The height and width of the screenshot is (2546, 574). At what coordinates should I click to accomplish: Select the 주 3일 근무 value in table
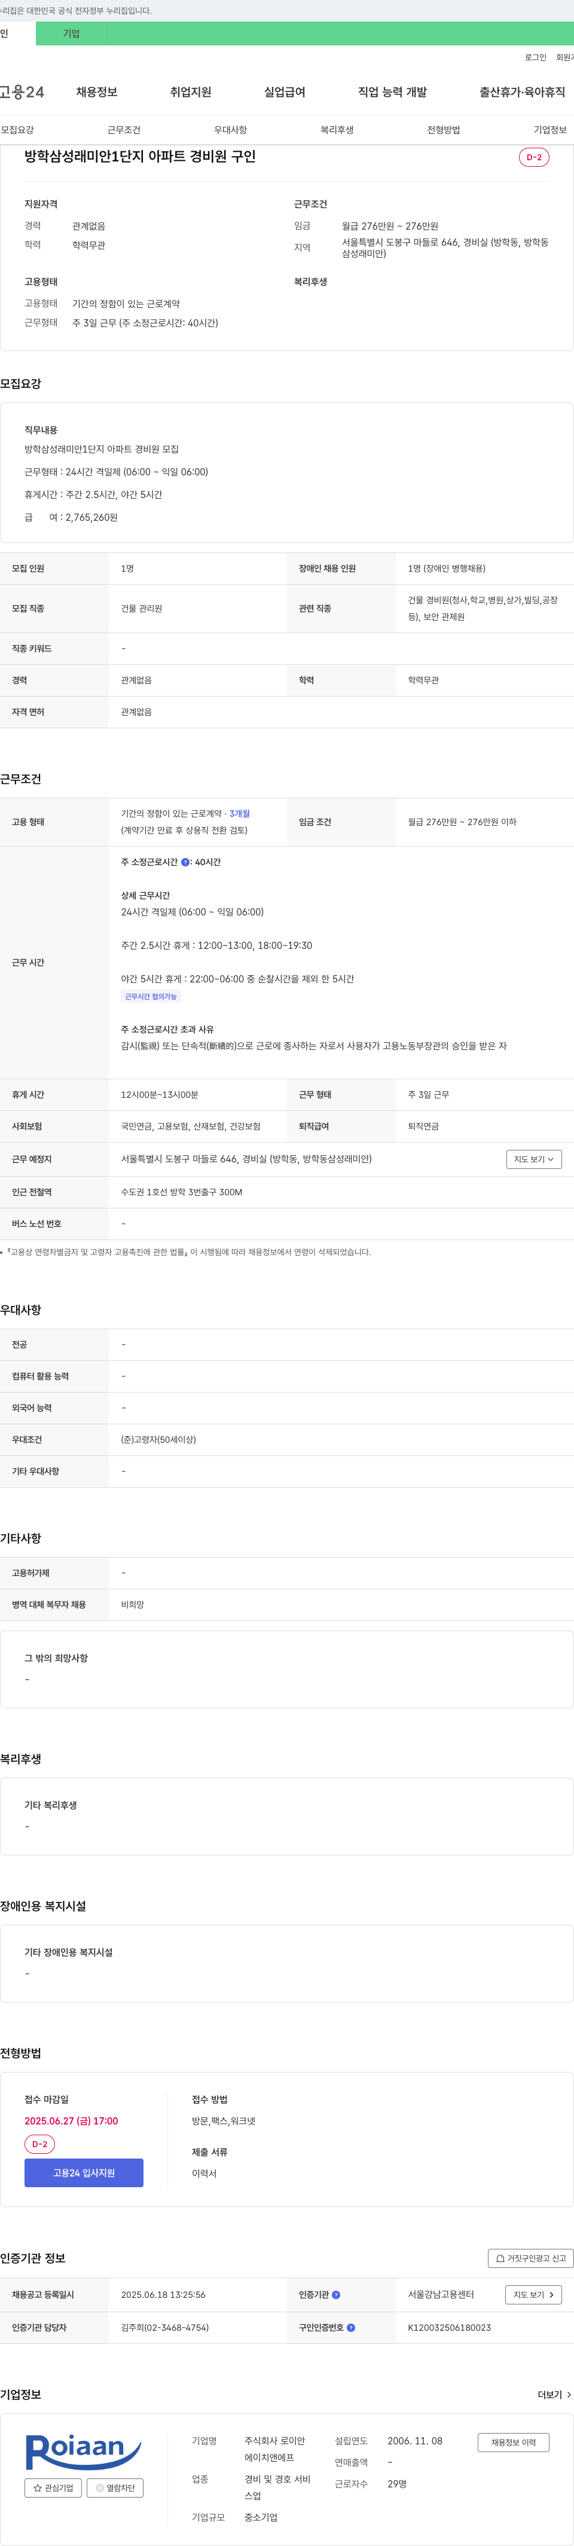429,1095
